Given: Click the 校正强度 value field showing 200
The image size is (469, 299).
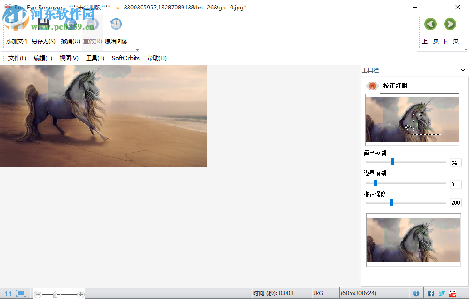Looking at the screenshot, I should (x=456, y=203).
